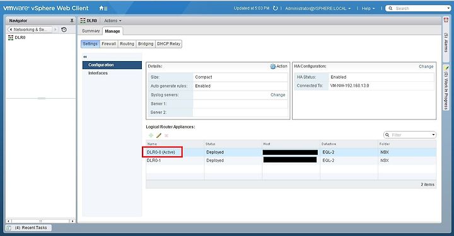454x236 pixels.
Task: Click the Filter search field
Action: (410, 135)
